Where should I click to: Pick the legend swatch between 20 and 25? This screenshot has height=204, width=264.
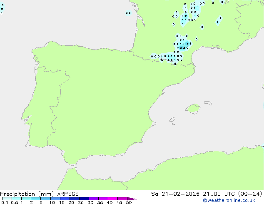pos(75,199)
